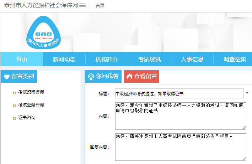252x164 pixels.
Task: Open the 考试资格咨询 category link
Action: pos(31,92)
